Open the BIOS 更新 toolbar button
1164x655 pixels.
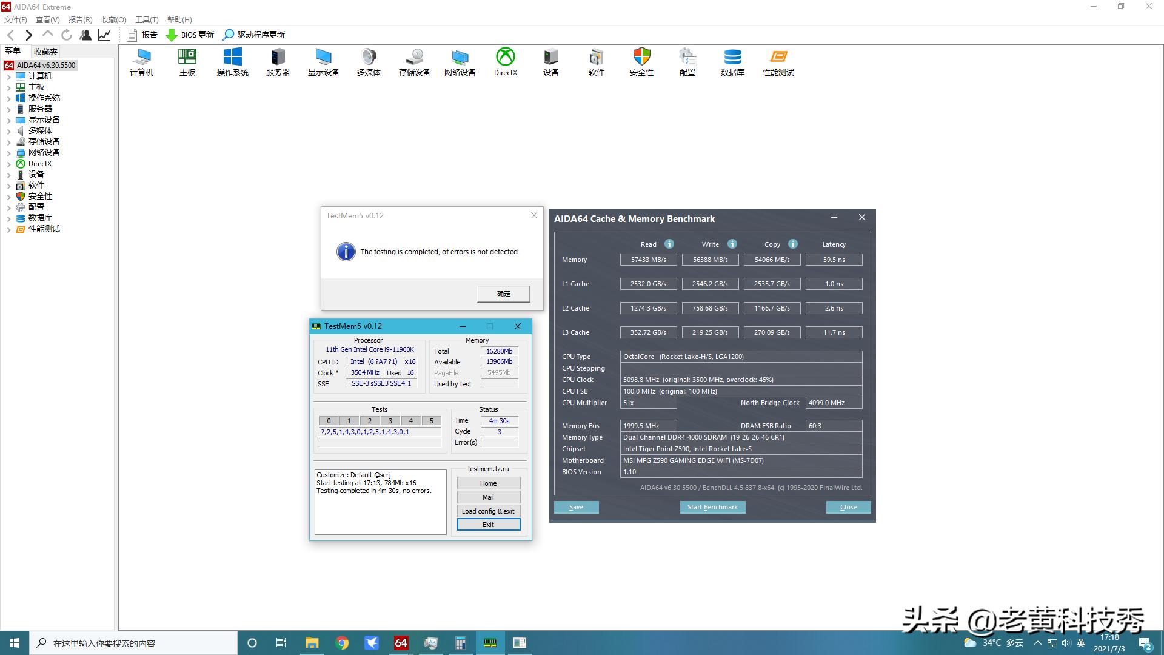click(x=190, y=35)
